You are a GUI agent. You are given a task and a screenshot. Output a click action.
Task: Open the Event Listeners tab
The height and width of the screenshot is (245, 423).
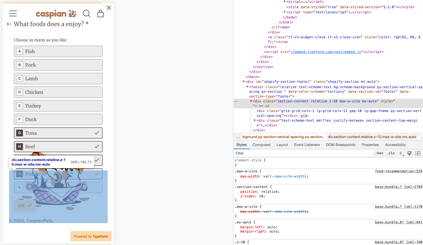pyautogui.click(x=307, y=145)
